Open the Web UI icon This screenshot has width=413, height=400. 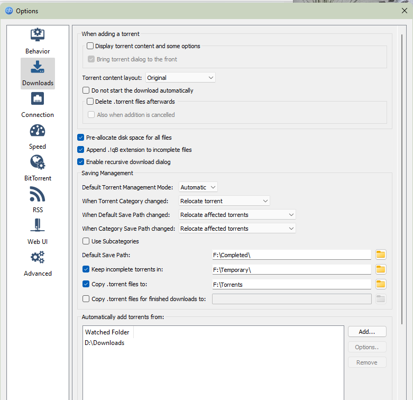tap(38, 225)
